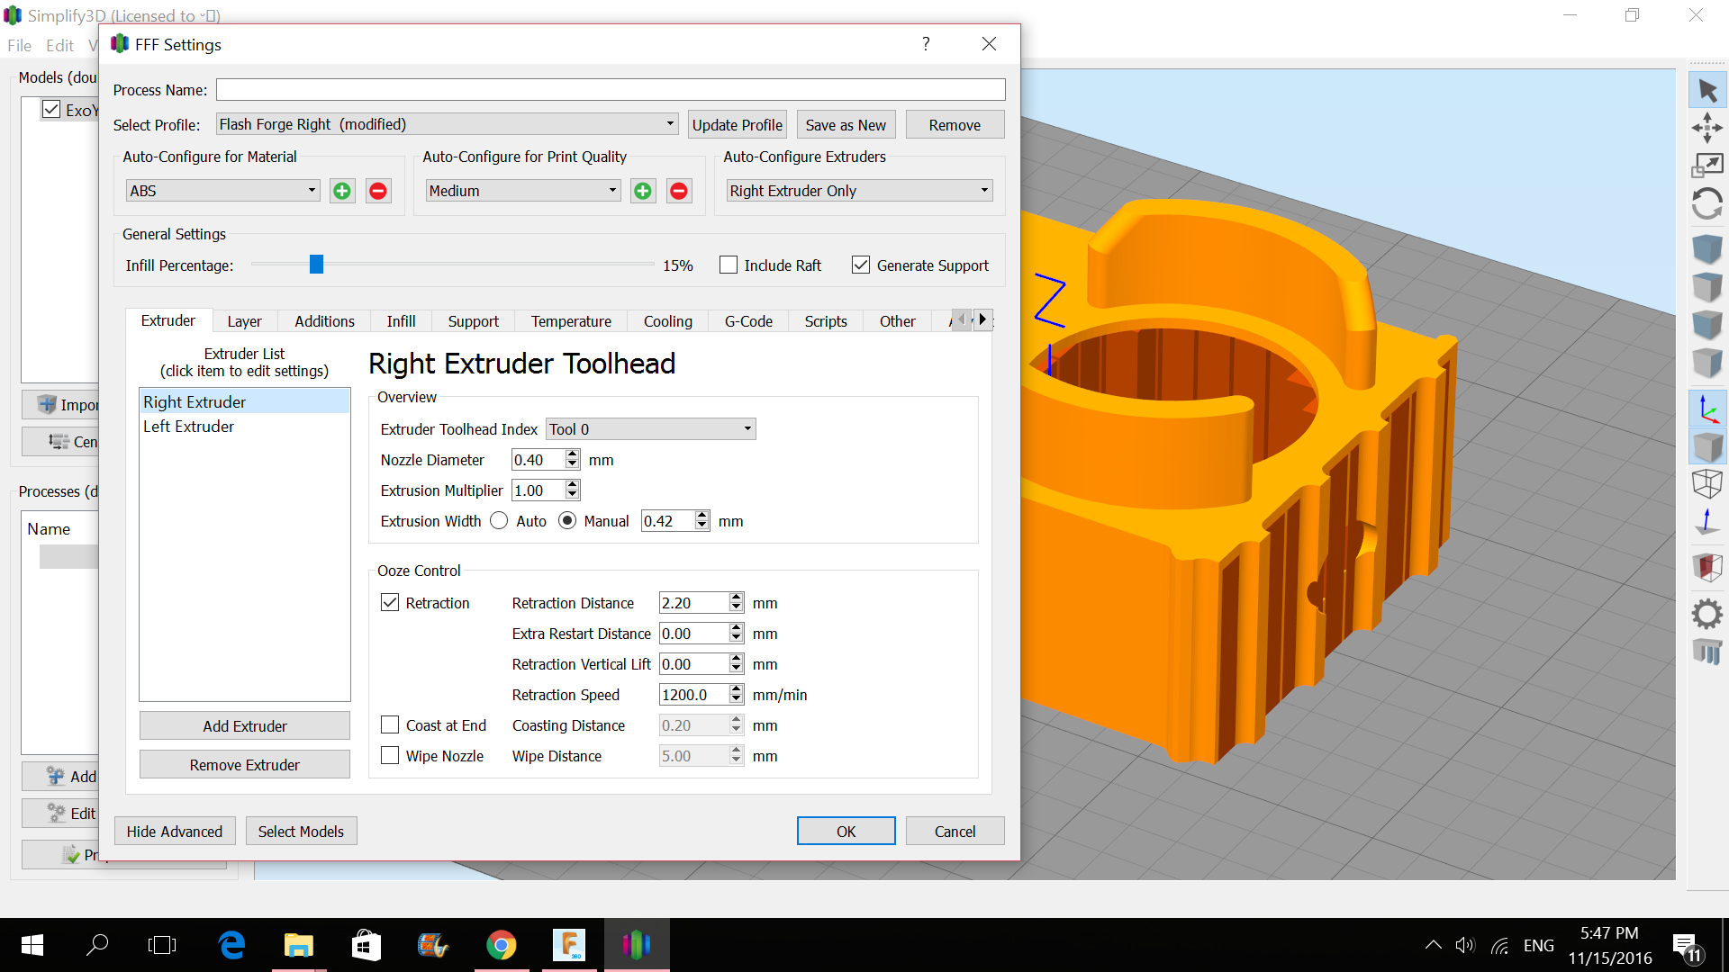Viewport: 1729px width, 972px height.
Task: Open the support generation tool icon
Action: click(1706, 651)
